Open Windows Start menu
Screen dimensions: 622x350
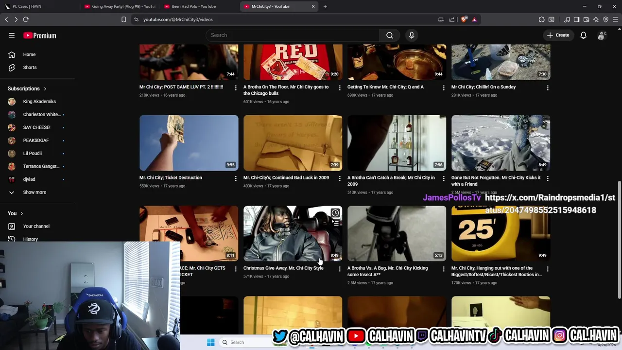(x=210, y=342)
